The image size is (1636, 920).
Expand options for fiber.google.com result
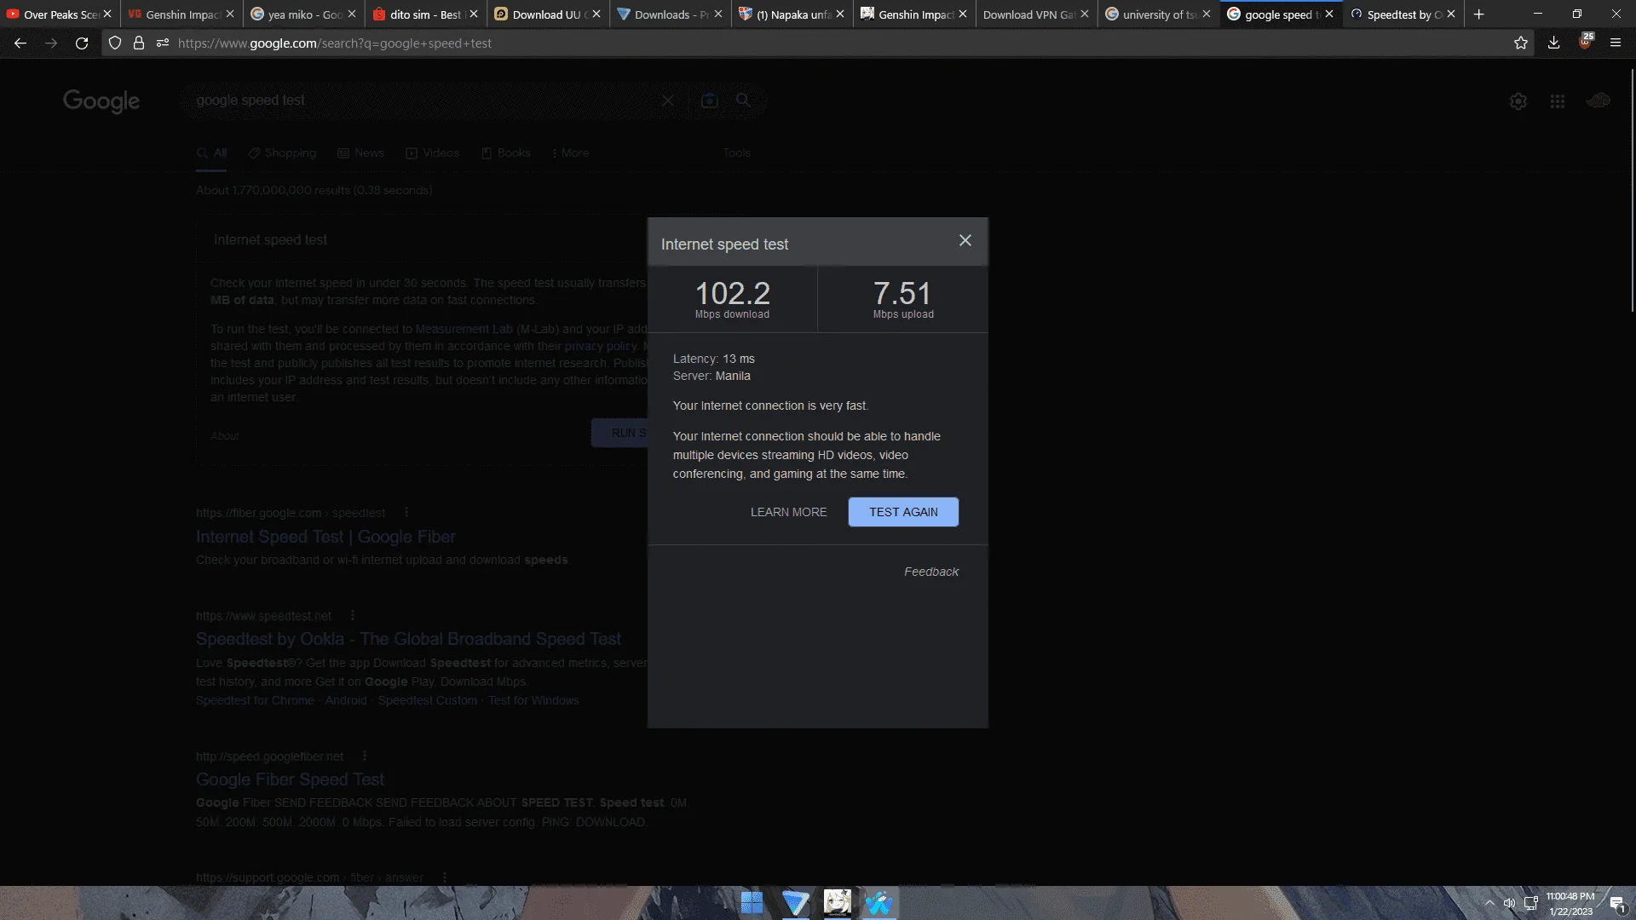tap(406, 513)
